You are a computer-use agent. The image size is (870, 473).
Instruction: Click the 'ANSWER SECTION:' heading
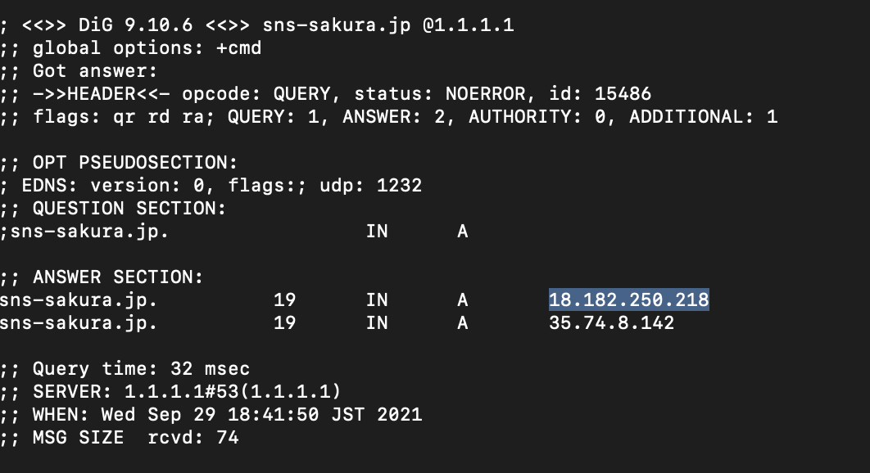click(118, 277)
